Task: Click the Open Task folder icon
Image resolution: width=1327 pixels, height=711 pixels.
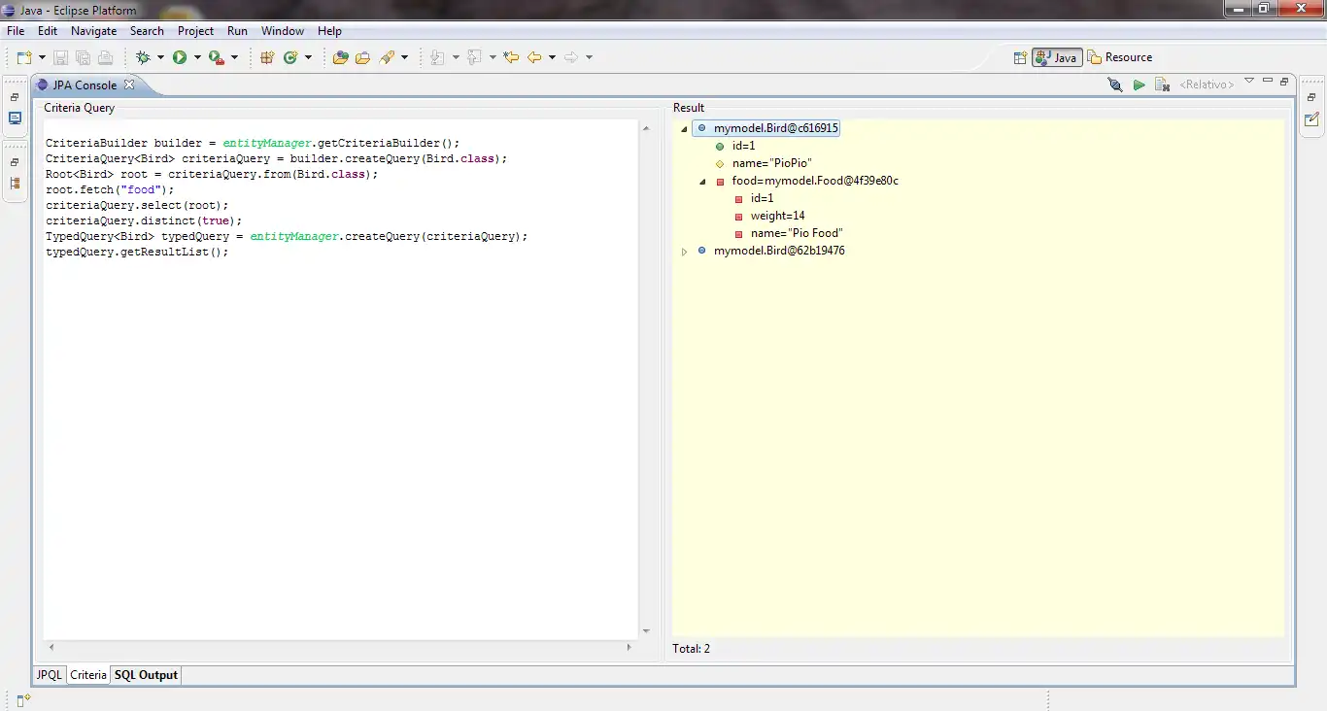Action: click(362, 58)
